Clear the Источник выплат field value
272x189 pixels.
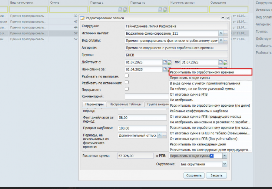coord(220,33)
